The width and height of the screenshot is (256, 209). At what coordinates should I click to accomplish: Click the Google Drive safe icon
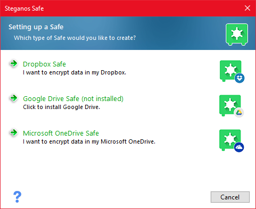pos(232,106)
